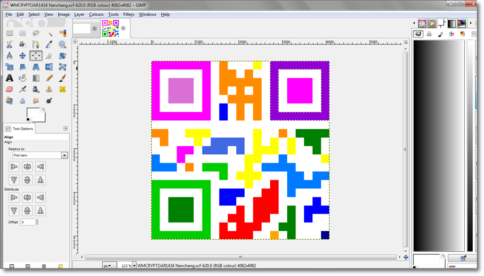Image resolution: width=484 pixels, height=276 pixels.
Task: Open the File menu
Action: [9, 14]
